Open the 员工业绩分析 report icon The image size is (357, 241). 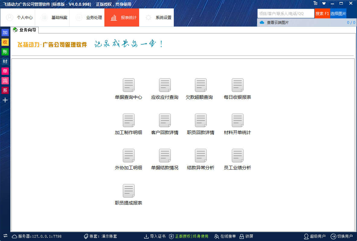click(x=237, y=156)
